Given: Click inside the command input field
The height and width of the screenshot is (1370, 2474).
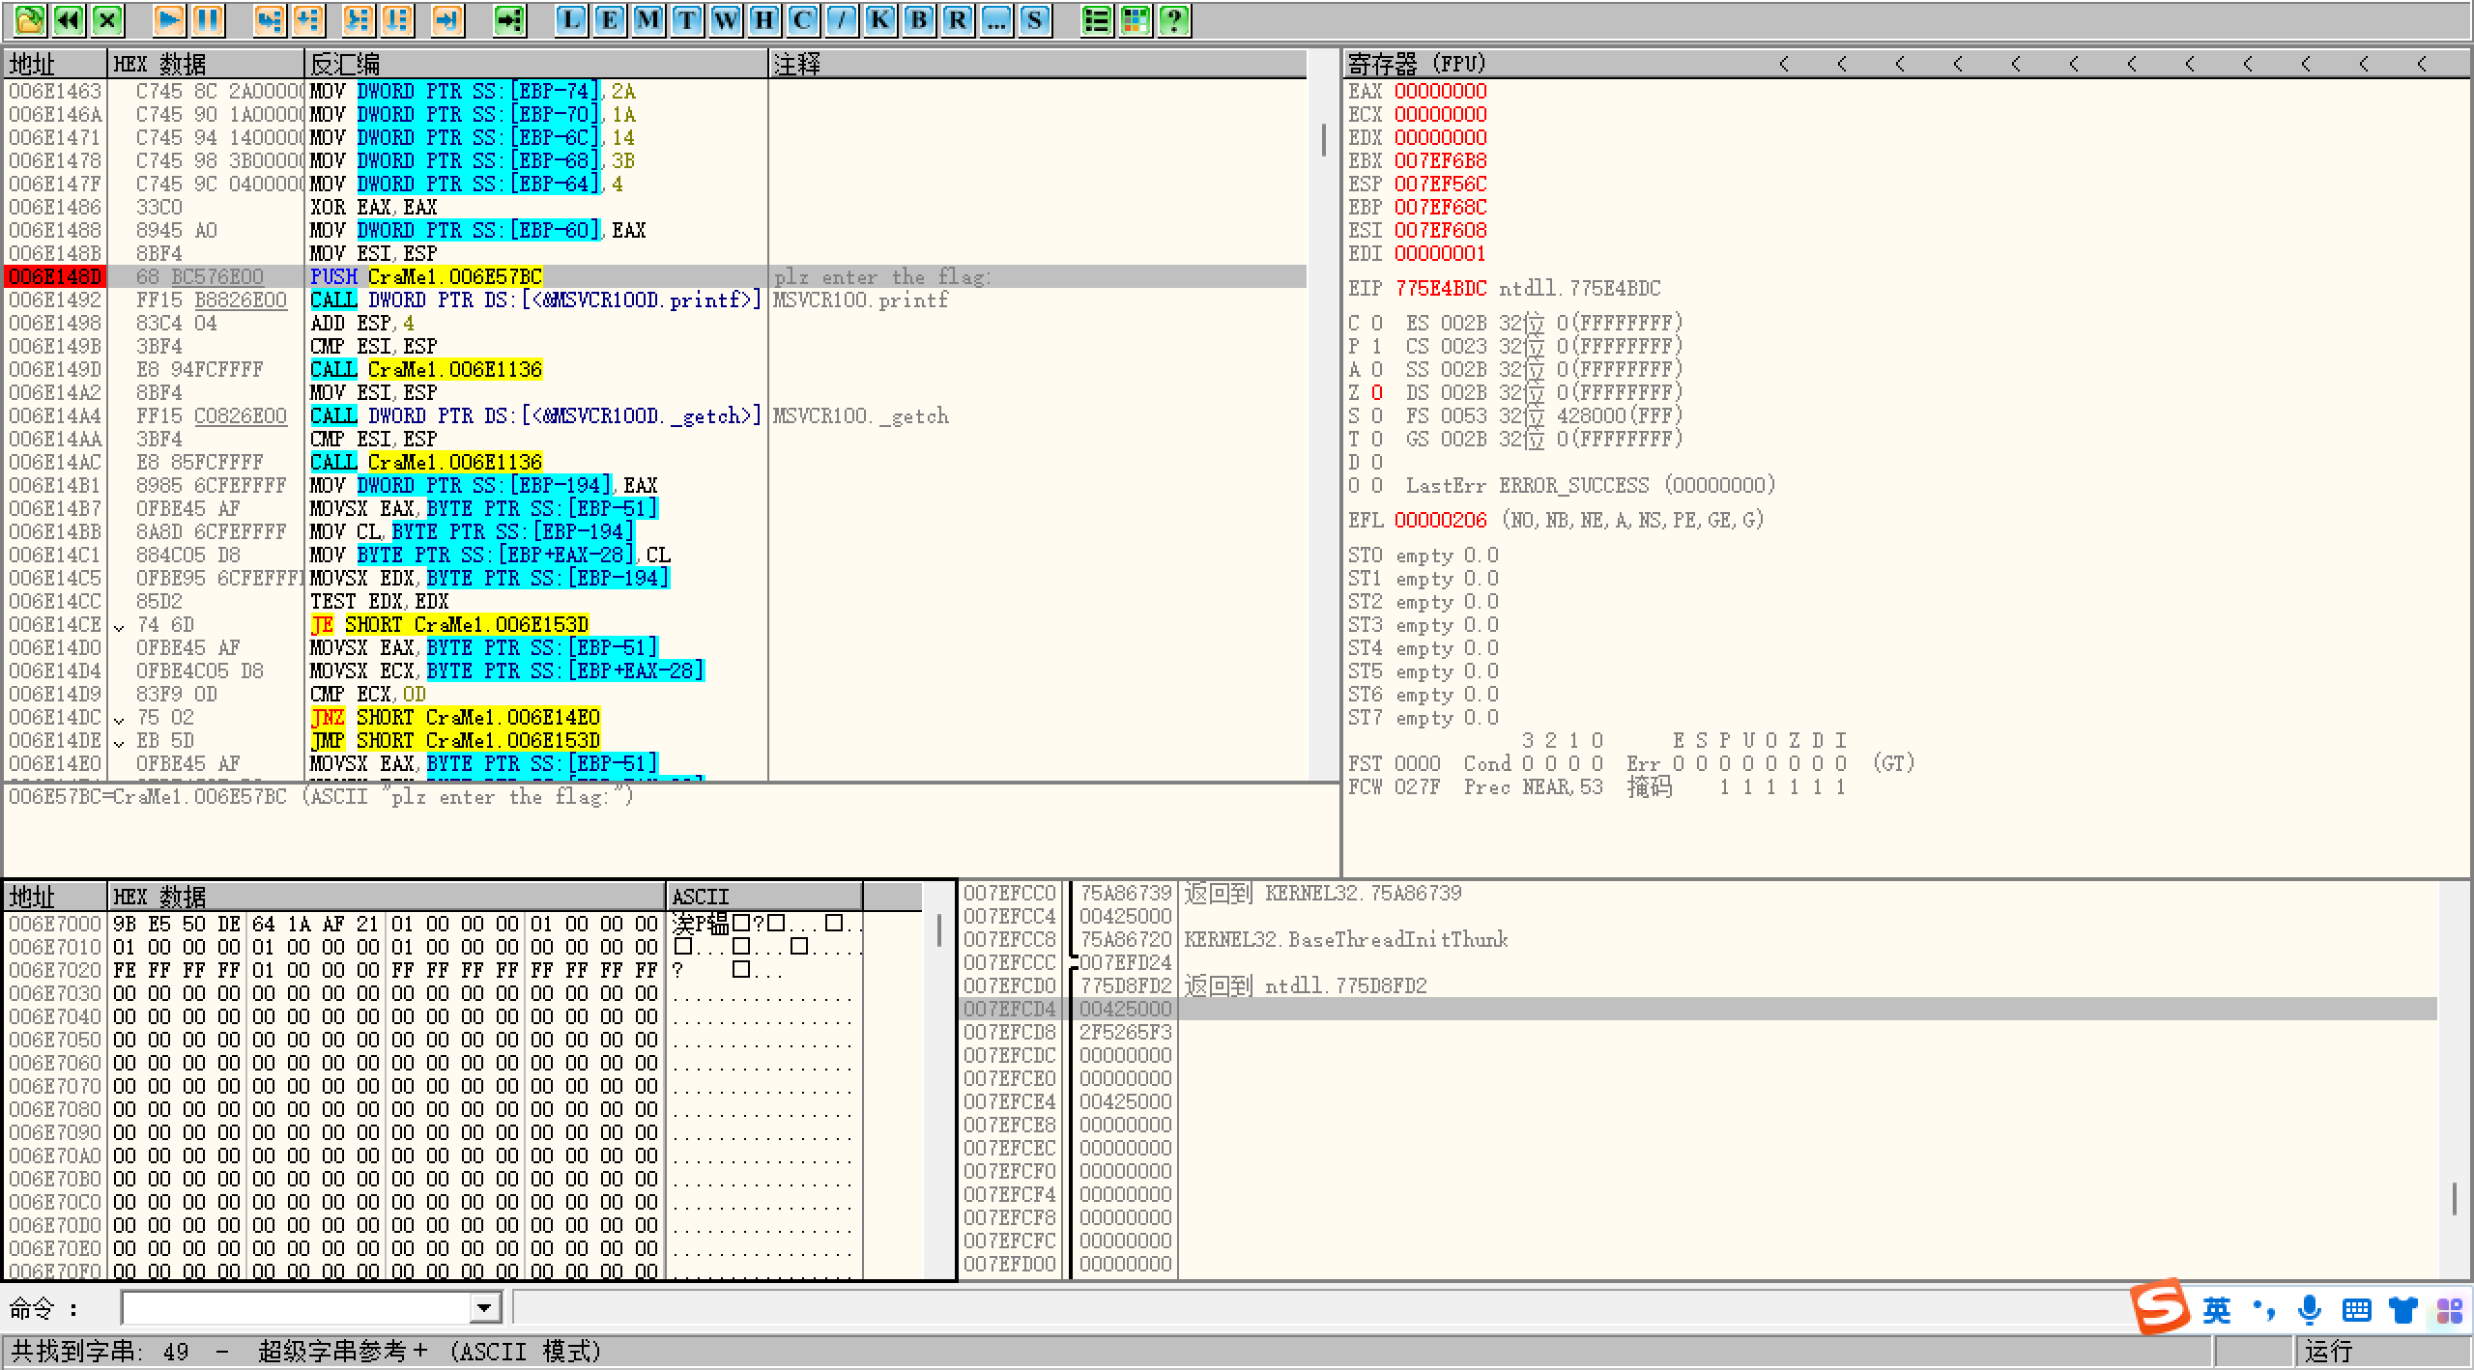Looking at the screenshot, I should point(295,1308).
